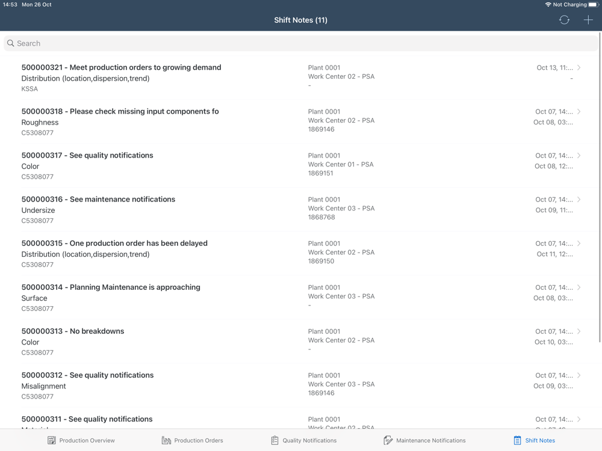Open note Planning Maintenance is approaching
The width and height of the screenshot is (602, 451).
[301, 298]
